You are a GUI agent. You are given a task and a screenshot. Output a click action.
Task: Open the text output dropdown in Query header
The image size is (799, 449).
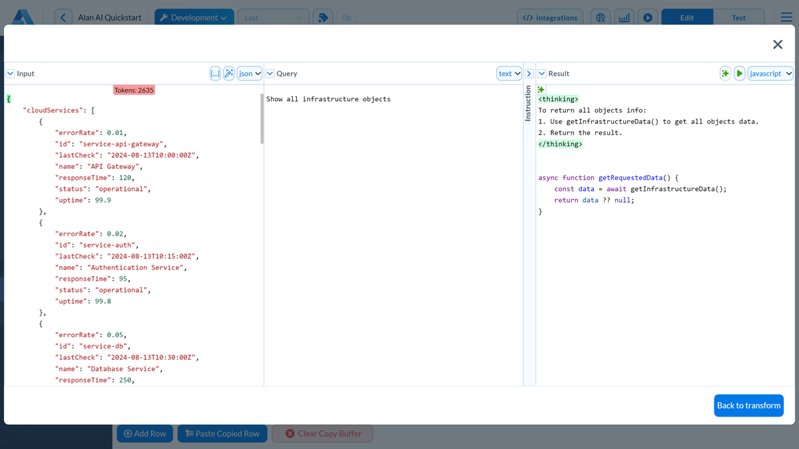[509, 73]
